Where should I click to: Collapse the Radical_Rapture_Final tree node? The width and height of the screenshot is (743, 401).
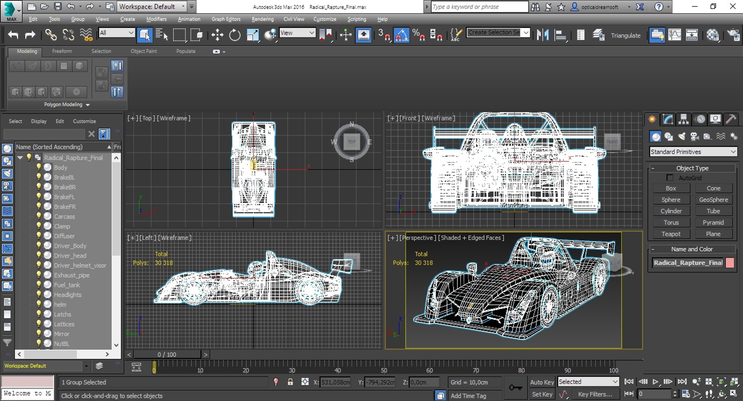click(20, 157)
